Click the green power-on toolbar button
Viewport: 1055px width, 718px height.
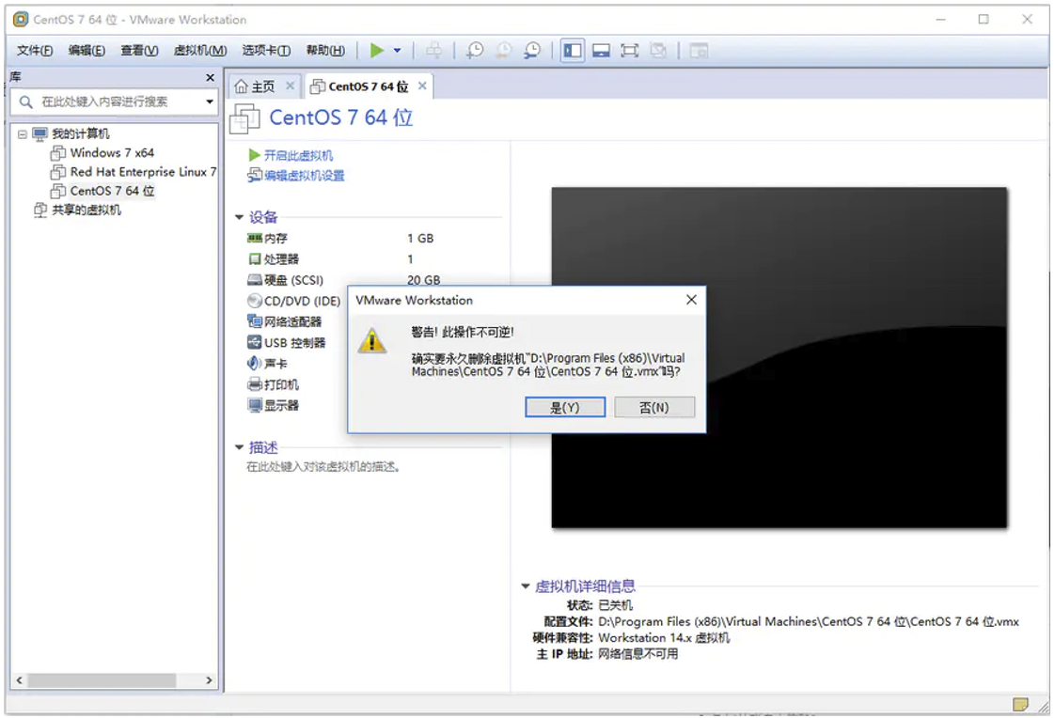point(377,51)
